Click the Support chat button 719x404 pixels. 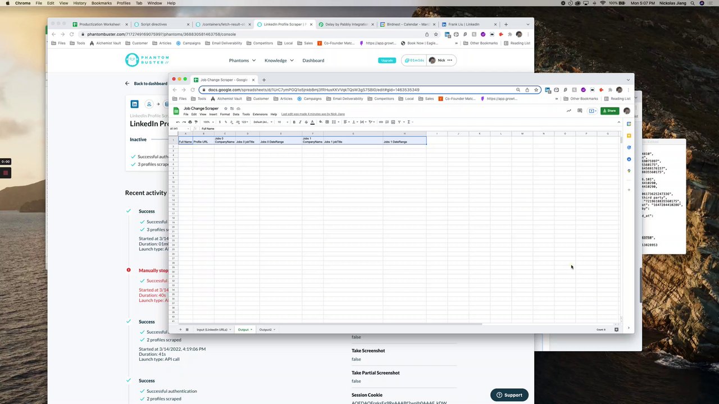[x=509, y=395]
